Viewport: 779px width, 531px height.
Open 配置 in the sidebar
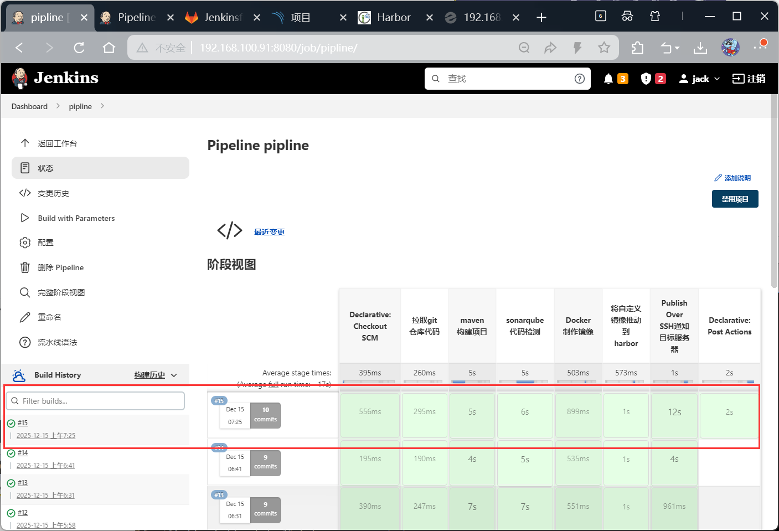coord(100,243)
